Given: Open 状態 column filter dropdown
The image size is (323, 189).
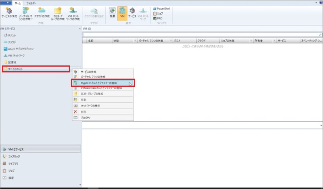Looking at the screenshot, I should coord(134,40).
